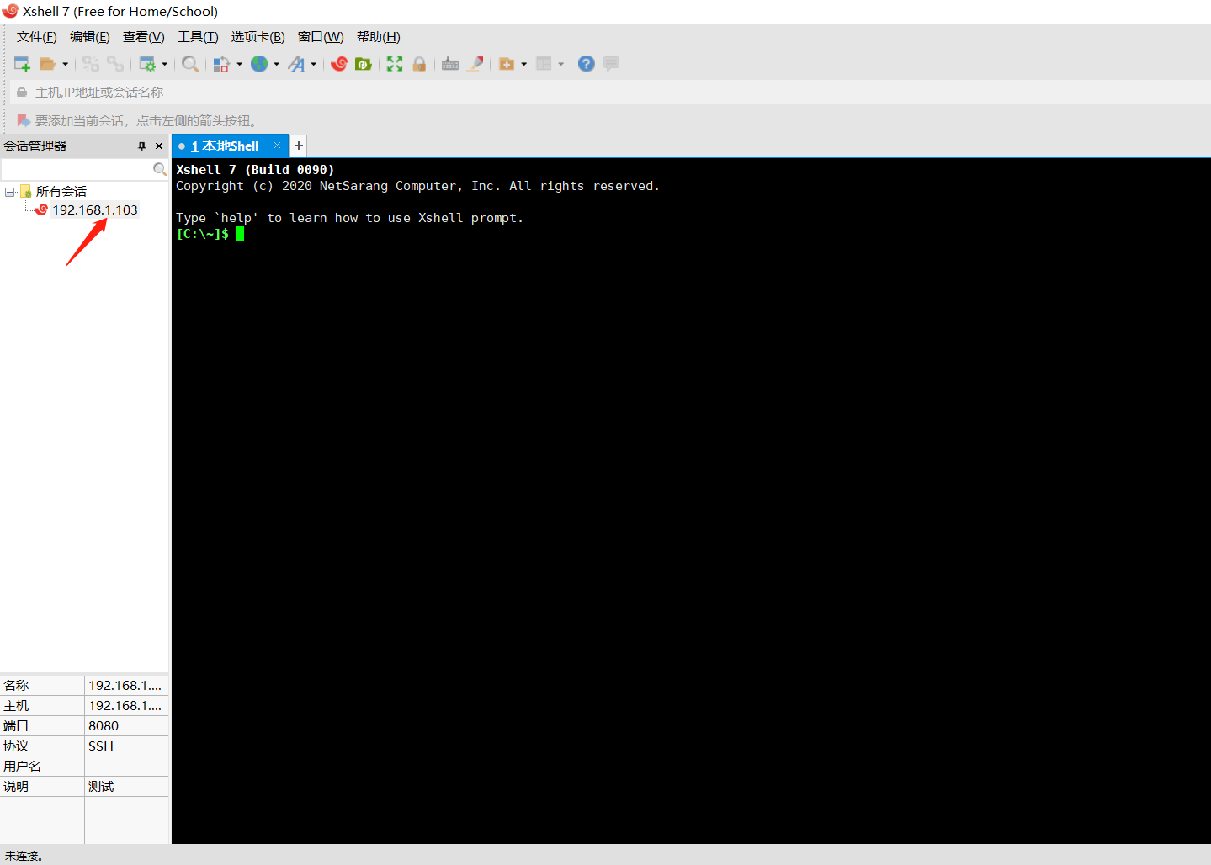Screen dimensions: 1211x865
Task: Toggle full screen with the green arrows icon
Action: point(395,64)
